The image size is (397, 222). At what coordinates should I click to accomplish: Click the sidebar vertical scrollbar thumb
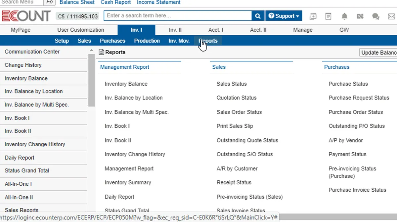(x=92, y=80)
